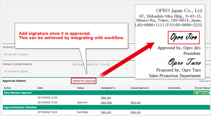Open Assigned To Opro Jiro in Submitted row
The height and width of the screenshot is (116, 211).
click(106, 112)
